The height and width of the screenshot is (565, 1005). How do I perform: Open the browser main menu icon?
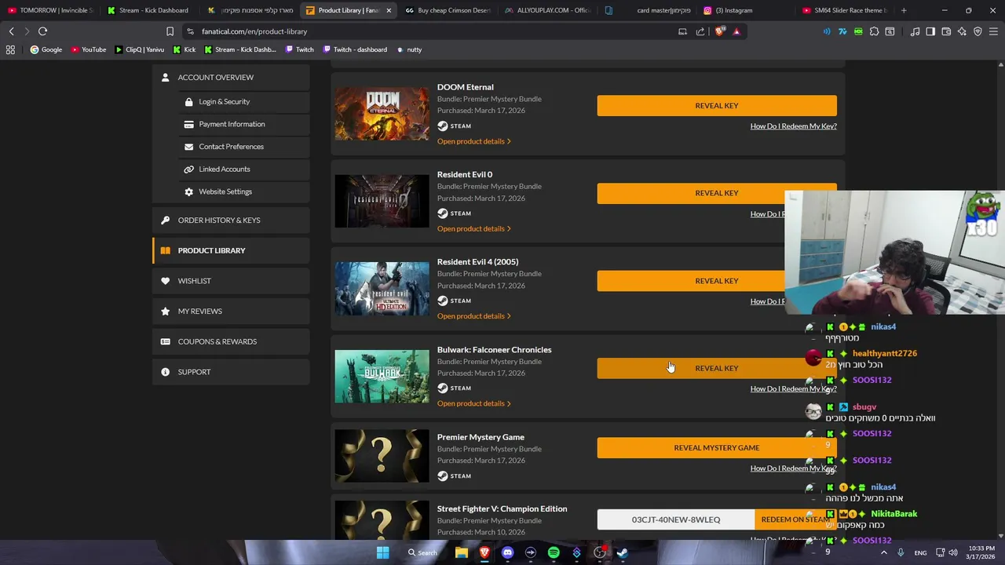click(x=993, y=31)
